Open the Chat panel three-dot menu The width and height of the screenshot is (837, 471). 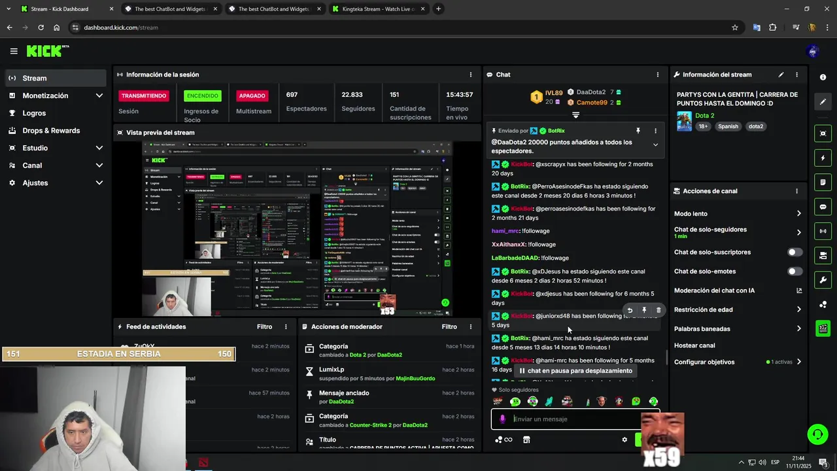657,75
